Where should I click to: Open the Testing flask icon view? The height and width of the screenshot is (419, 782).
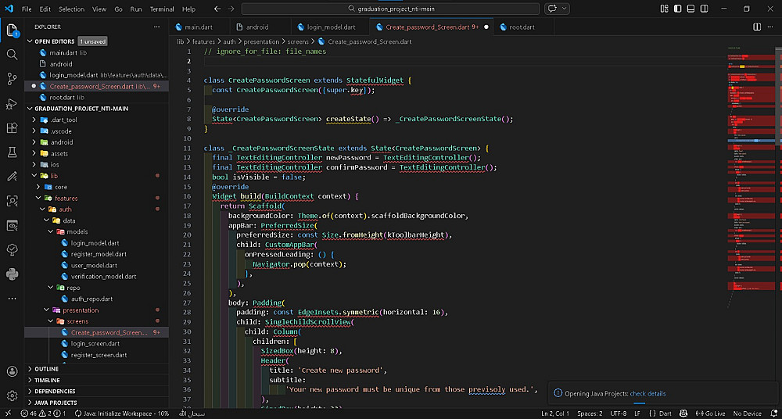click(12, 152)
